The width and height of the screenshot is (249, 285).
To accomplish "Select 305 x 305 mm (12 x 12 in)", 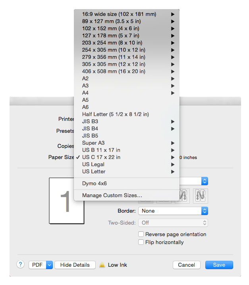I will tap(127, 64).
